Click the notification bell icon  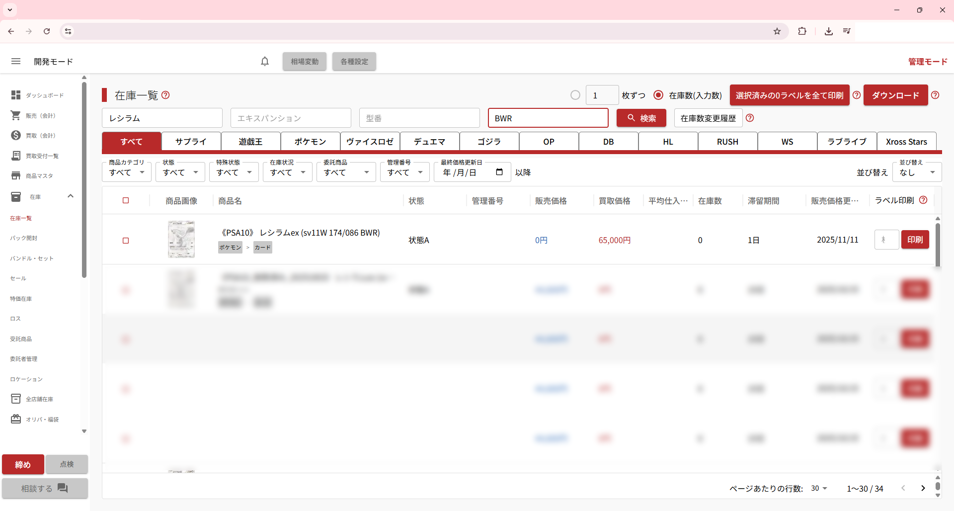click(x=265, y=61)
